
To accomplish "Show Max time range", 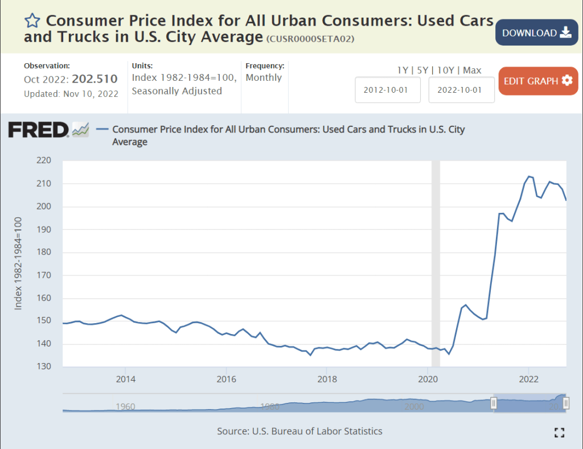I will pos(472,71).
